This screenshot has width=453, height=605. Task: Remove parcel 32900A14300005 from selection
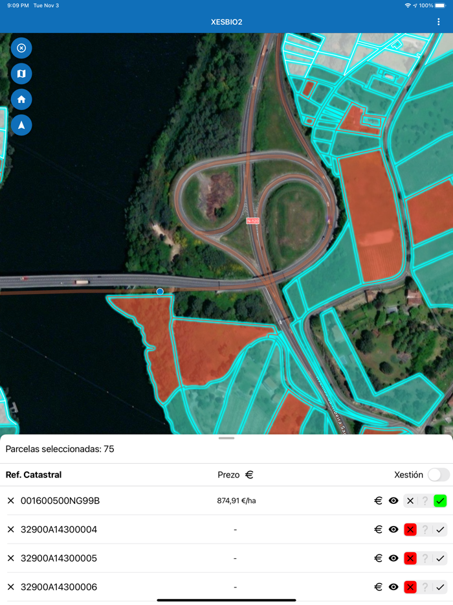[x=11, y=558]
